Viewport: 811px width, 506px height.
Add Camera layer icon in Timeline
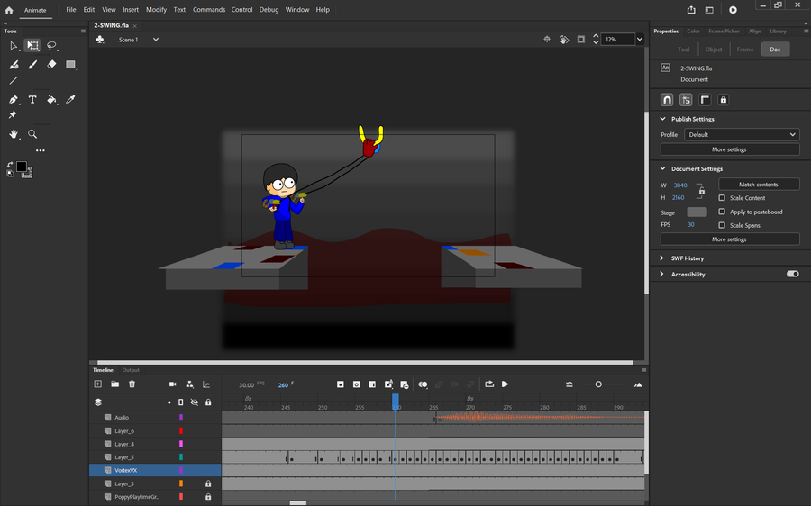173,384
